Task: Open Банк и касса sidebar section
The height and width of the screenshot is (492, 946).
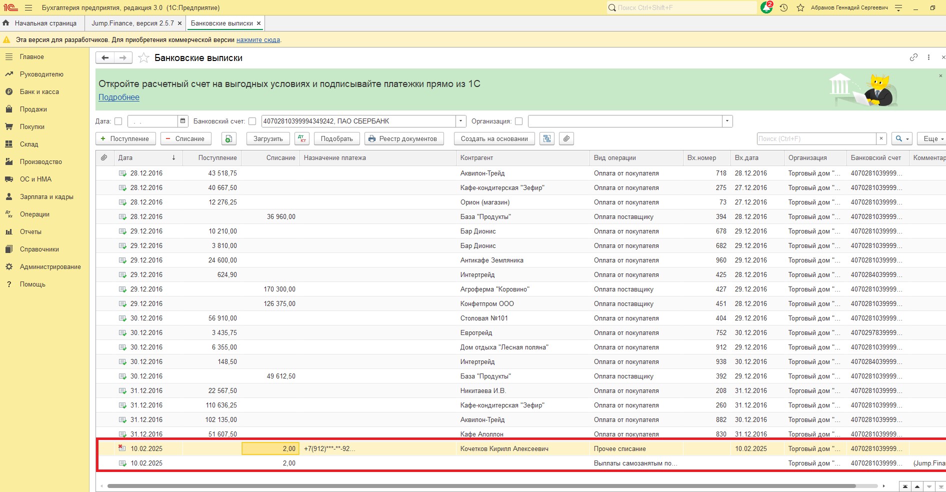Action: point(39,91)
